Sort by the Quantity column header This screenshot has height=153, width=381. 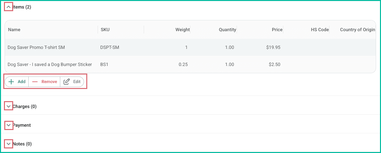[x=227, y=30]
